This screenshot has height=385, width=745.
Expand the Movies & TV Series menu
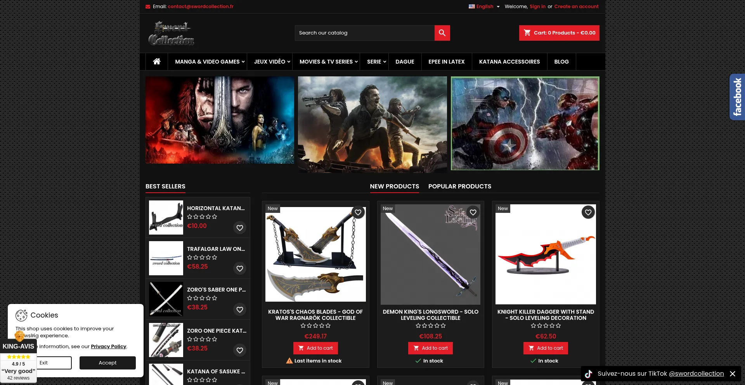point(328,62)
